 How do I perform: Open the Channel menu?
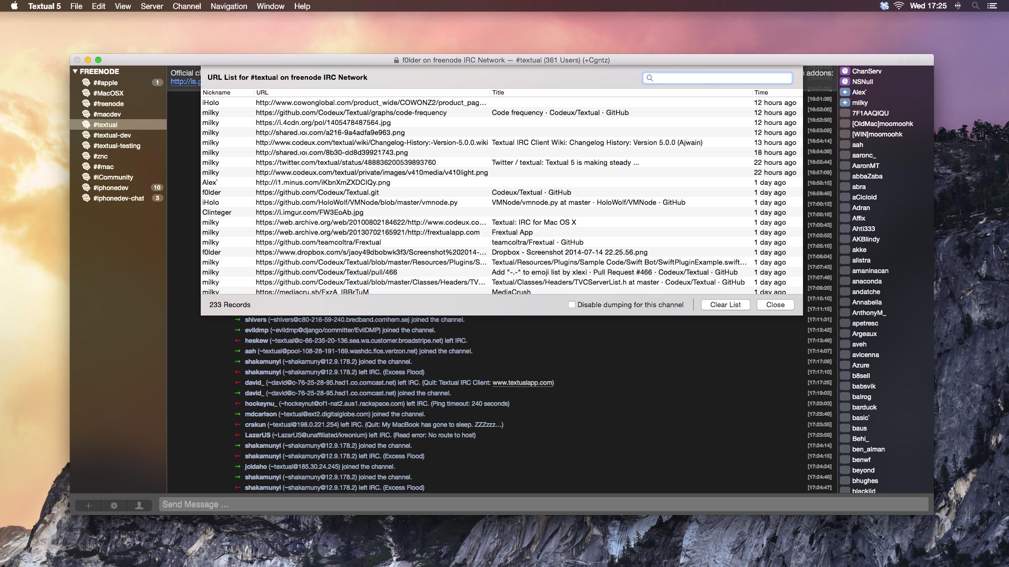click(187, 6)
